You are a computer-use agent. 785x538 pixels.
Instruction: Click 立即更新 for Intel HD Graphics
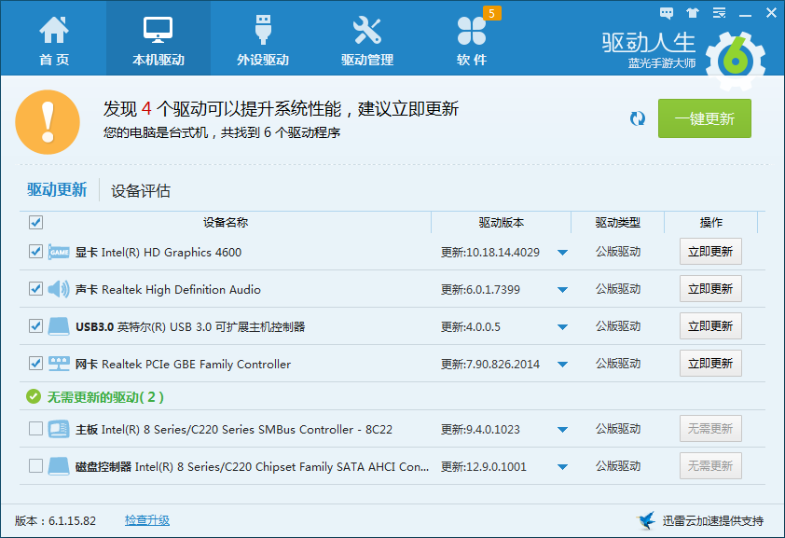click(710, 251)
